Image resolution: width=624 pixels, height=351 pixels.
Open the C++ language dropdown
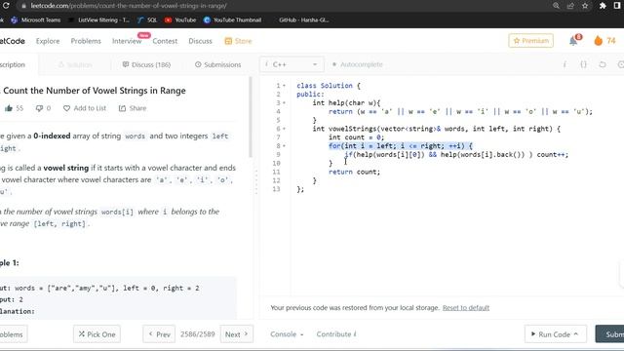292,64
